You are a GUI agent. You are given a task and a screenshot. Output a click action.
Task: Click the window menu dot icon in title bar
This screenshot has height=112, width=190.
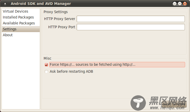tap(5, 4)
